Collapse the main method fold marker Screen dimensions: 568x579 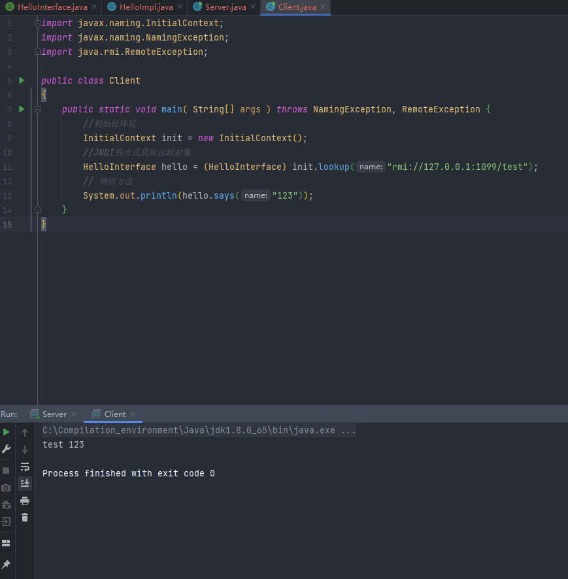[x=37, y=109]
